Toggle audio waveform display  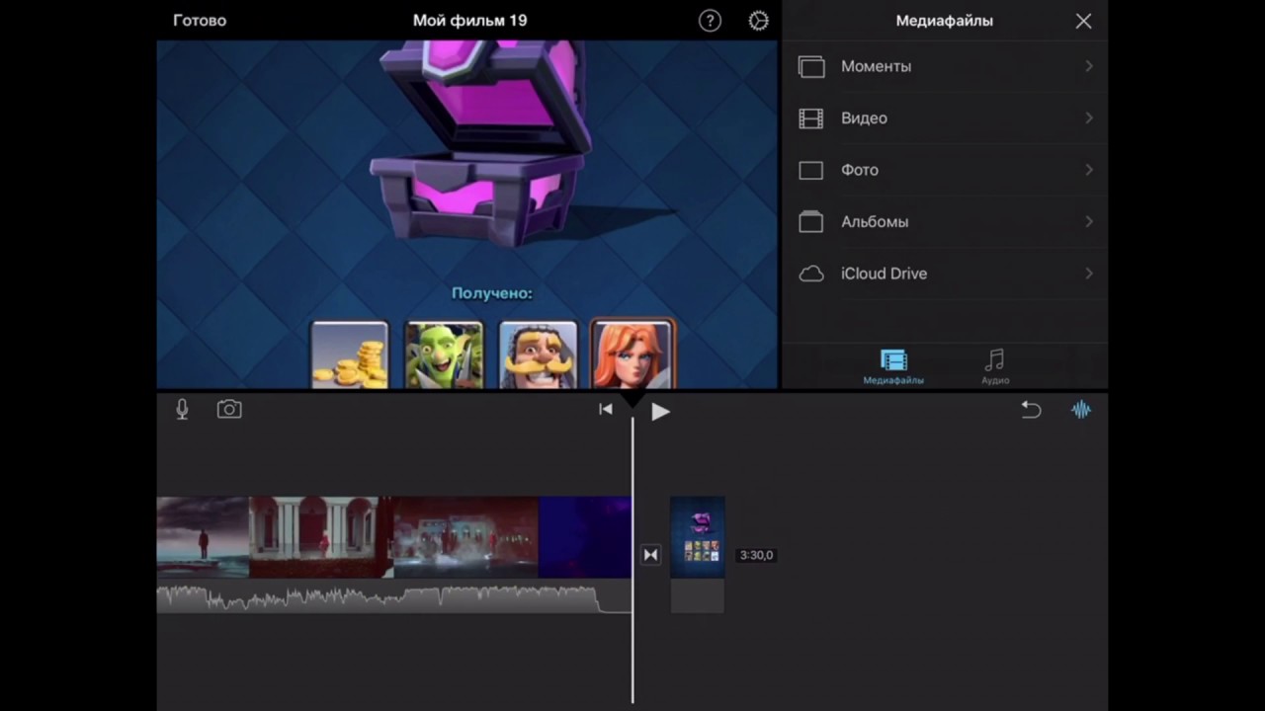(x=1081, y=410)
